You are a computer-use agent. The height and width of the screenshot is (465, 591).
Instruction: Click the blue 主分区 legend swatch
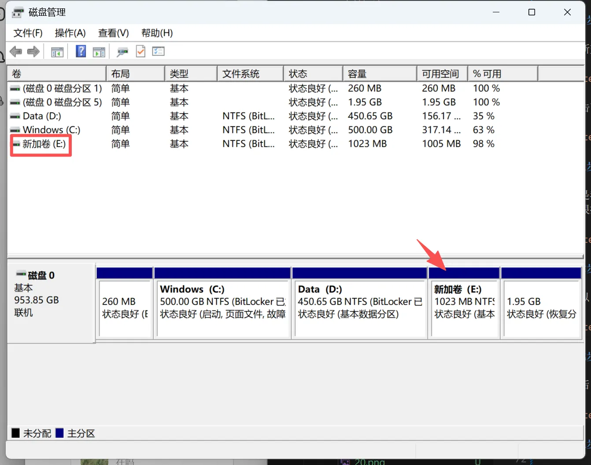[x=60, y=433]
